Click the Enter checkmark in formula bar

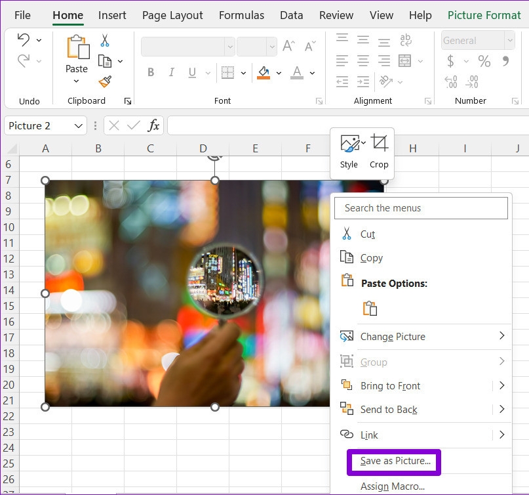pos(134,125)
